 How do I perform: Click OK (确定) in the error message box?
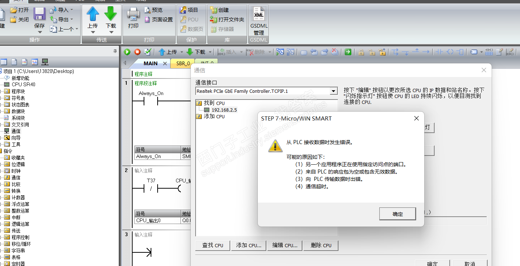(398, 214)
